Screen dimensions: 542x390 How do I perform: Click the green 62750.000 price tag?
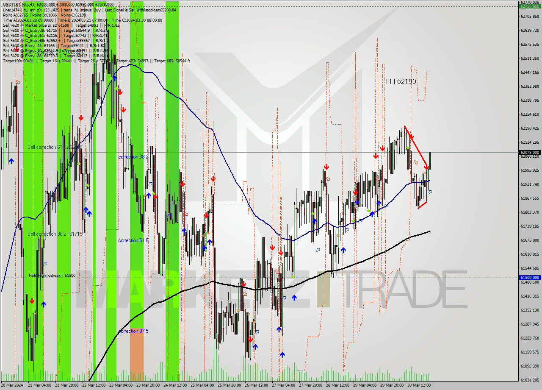coord(530,6)
